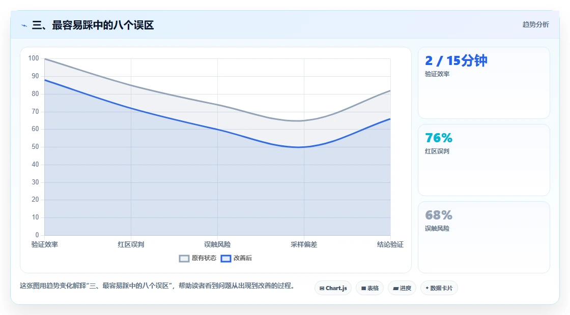The width and height of the screenshot is (570, 315).
Task: Click the 红区误判 x-axis label
Action: [131, 244]
